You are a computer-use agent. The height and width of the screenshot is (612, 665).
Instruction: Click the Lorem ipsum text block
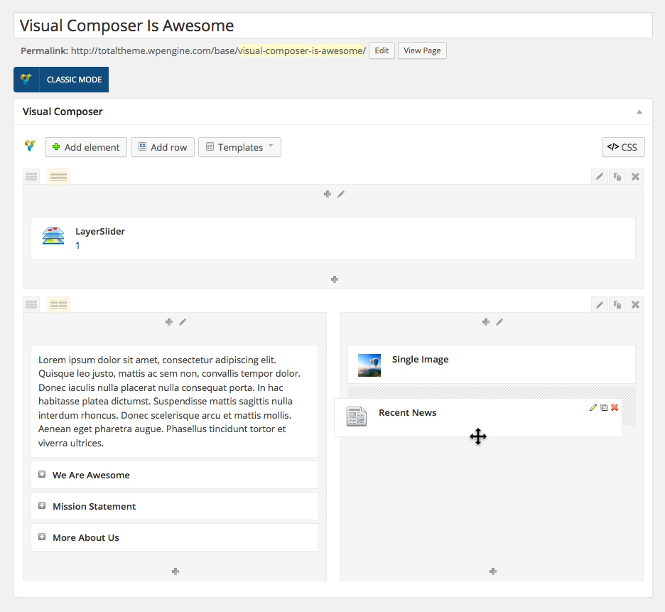tap(175, 402)
